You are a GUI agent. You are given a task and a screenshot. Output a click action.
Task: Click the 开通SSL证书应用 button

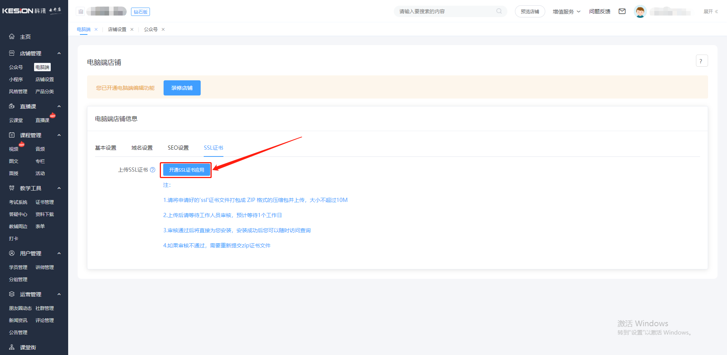click(x=186, y=170)
